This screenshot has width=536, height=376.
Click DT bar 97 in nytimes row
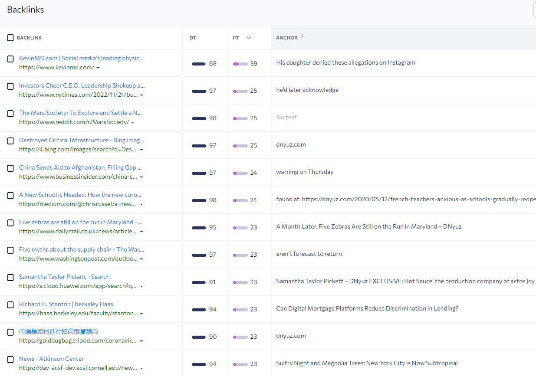coord(199,91)
